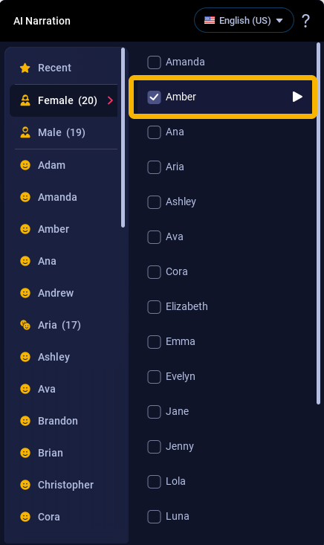The image size is (324, 545).
Task: Click the Recent star icon
Action: (x=25, y=68)
